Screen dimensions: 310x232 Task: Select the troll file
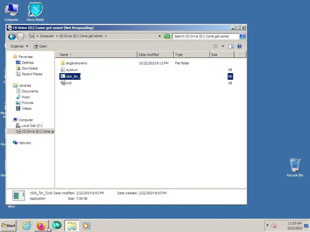click(66, 83)
